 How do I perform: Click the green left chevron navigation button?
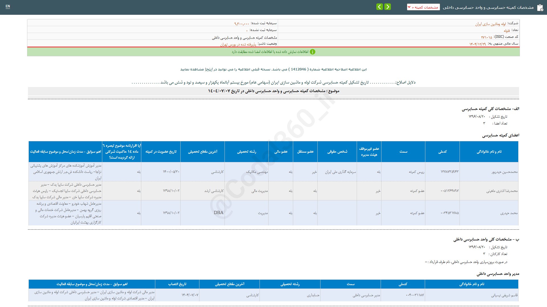coord(379,7)
